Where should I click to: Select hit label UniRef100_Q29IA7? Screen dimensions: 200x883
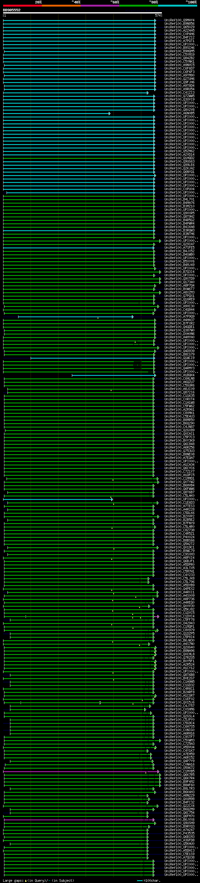179,244
